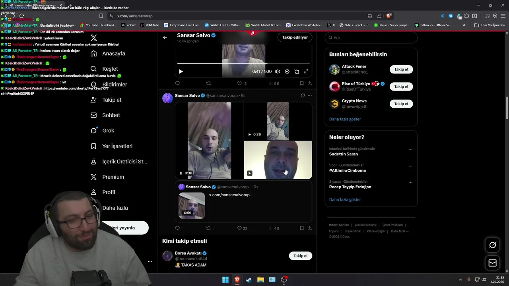Open File Explorer from the taskbar

tap(260, 280)
